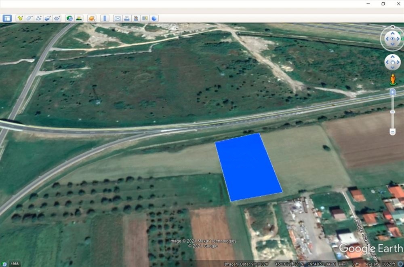Toggle the sidebar panel visibility
Viewport: 404px width, 267px height.
[x=8, y=18]
